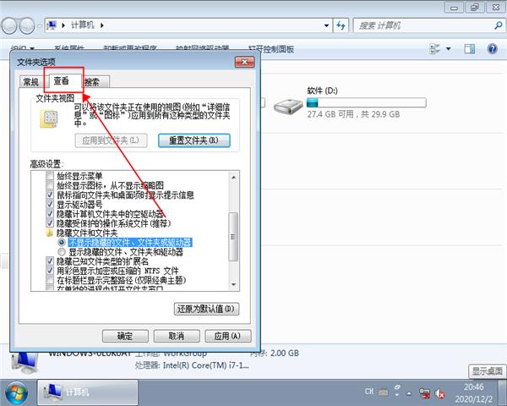Minimize the Explorer window
This screenshot has height=406, width=507.
(x=454, y=8)
